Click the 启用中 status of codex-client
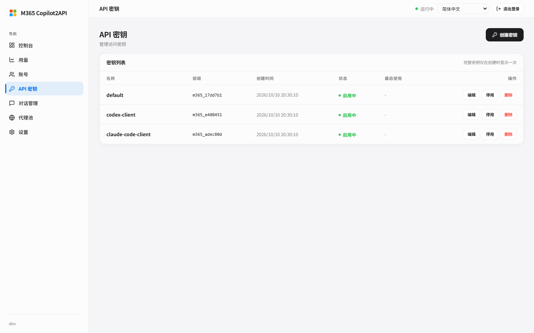The height and width of the screenshot is (333, 534). coord(347,115)
